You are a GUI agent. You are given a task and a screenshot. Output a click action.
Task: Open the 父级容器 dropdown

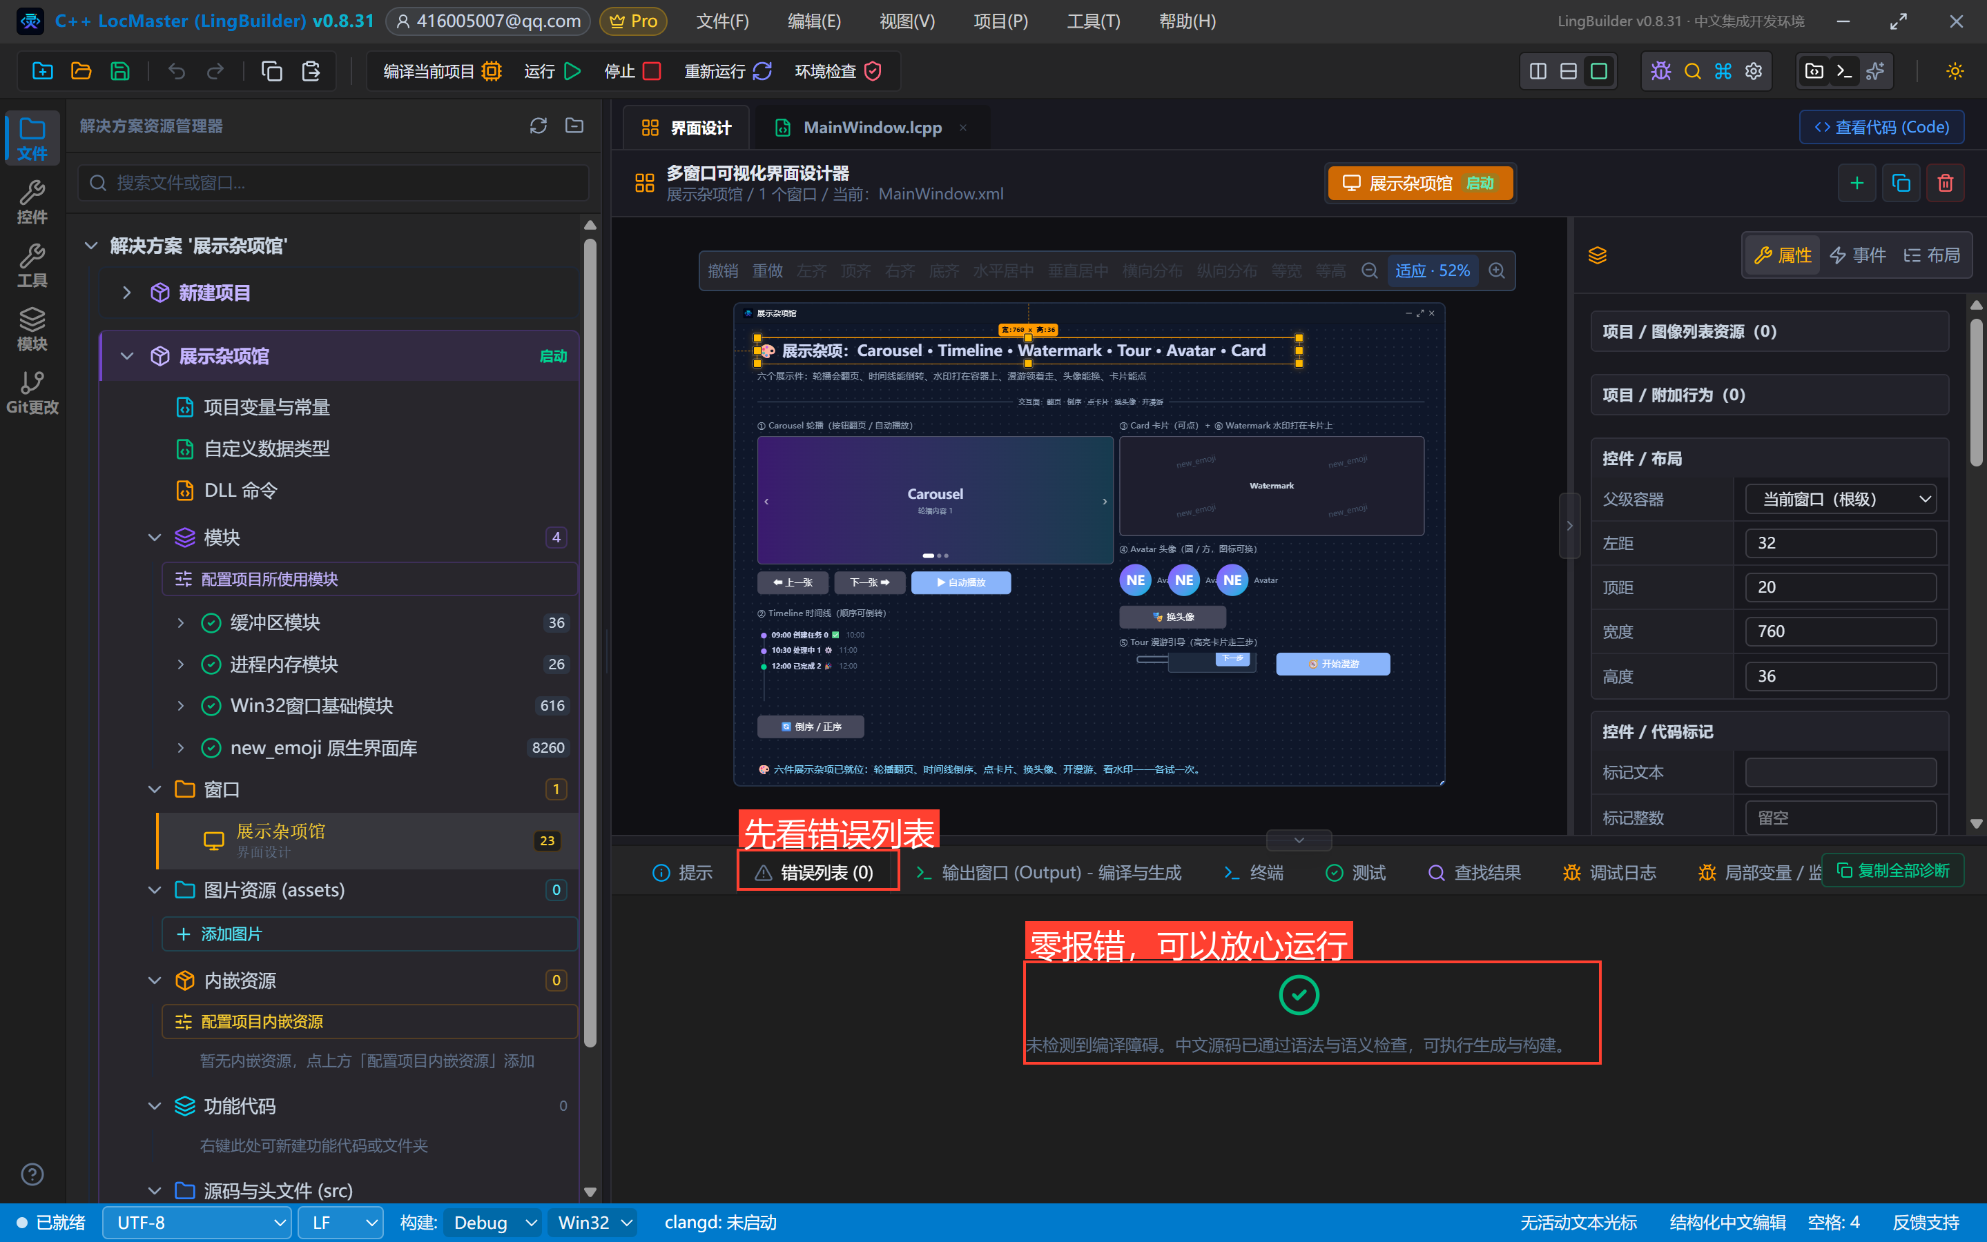(x=1841, y=499)
